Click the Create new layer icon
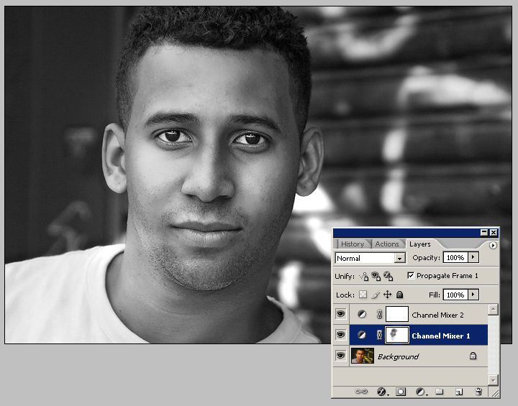The height and width of the screenshot is (406, 518). click(458, 392)
